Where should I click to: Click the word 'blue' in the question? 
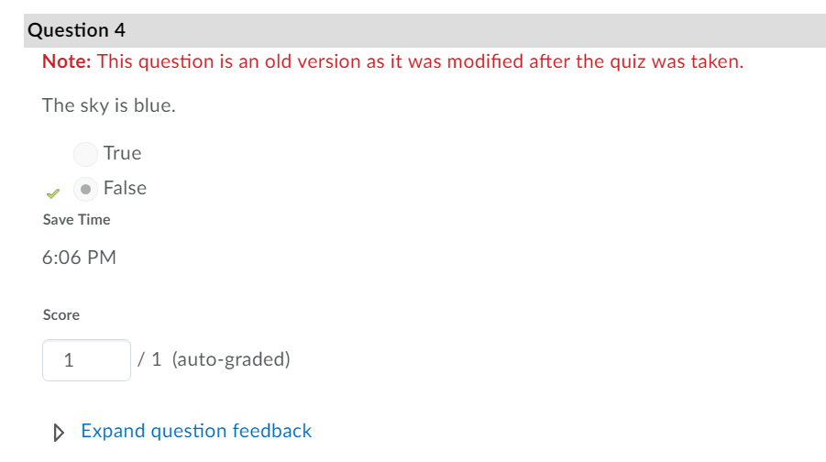click(x=152, y=105)
